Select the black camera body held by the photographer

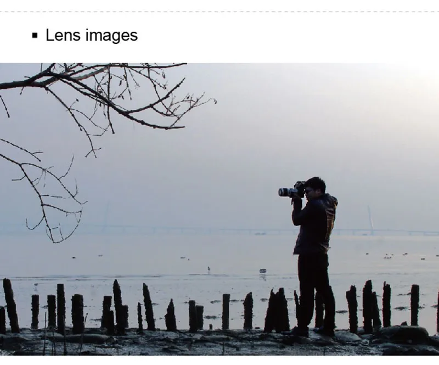pos(299,188)
